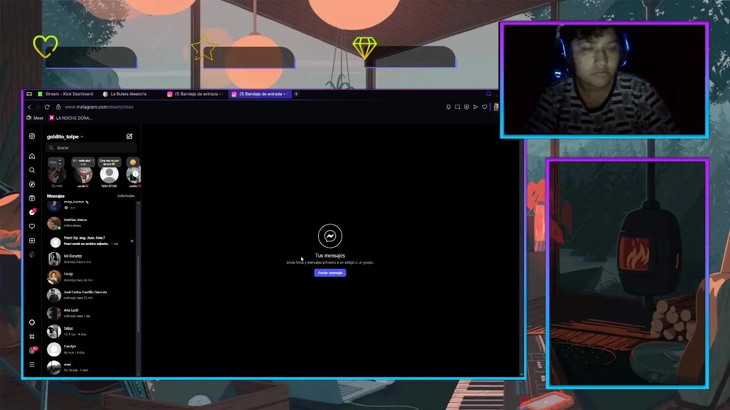Viewport: 730px width, 410px height.
Task: Open the conversation marked Activo ahora
Action: pyautogui.click(x=91, y=223)
